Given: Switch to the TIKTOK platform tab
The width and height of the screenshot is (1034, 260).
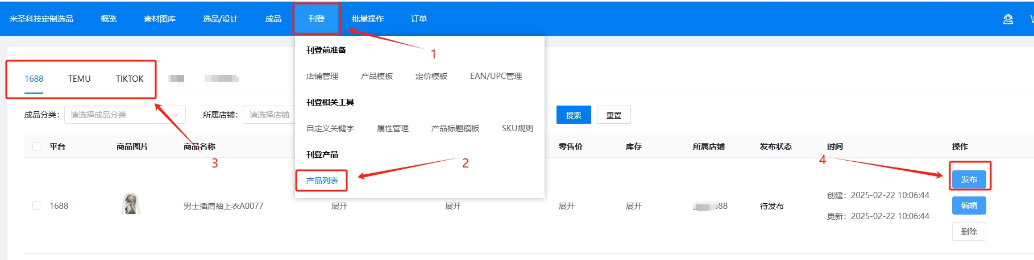Looking at the screenshot, I should 130,79.
